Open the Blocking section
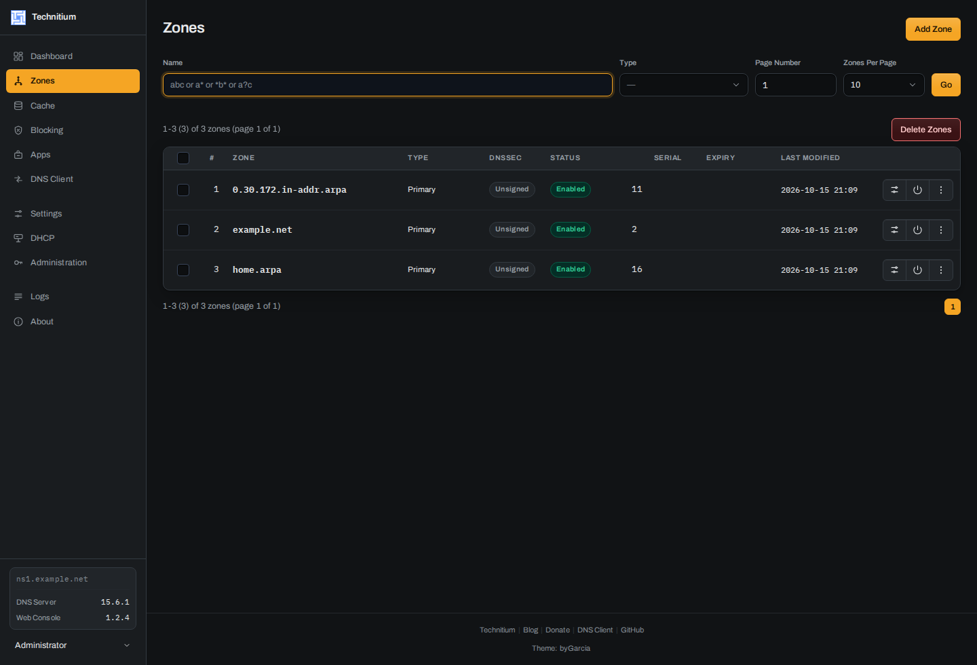Viewport: 977px width, 665px height. pos(73,130)
